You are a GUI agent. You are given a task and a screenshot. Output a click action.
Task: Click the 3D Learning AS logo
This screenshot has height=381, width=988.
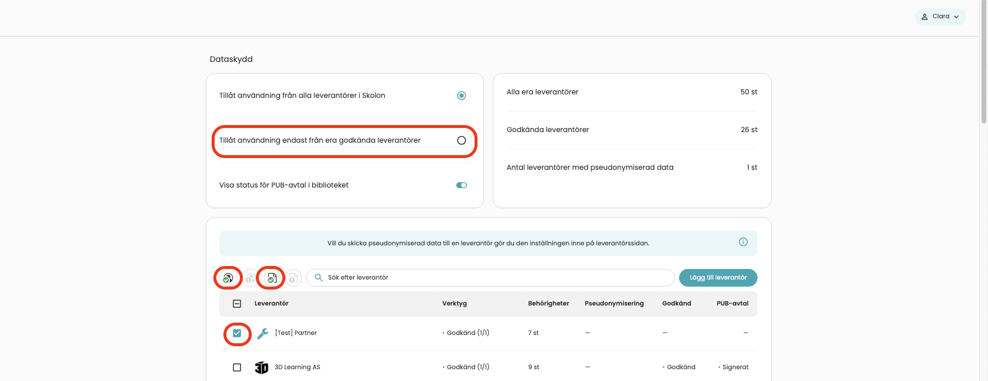pyautogui.click(x=261, y=367)
